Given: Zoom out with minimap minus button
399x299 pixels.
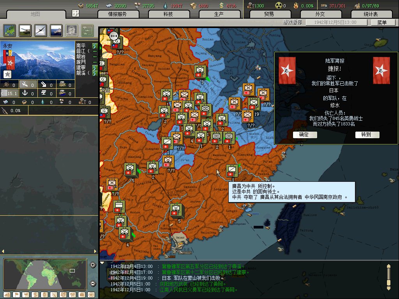Looking at the screenshot, I should coord(93,283).
